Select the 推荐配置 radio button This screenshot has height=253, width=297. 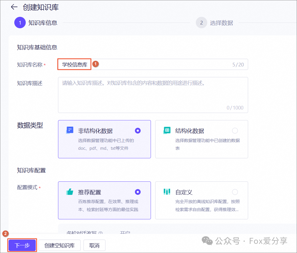coord(138,192)
